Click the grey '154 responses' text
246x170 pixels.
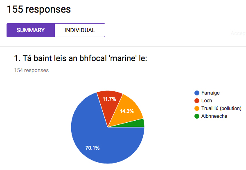tap(32, 70)
